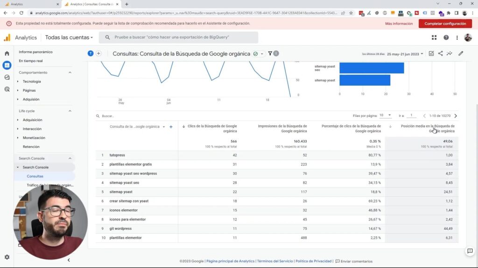This screenshot has width=478, height=268.
Task: Open En tiempo real report
Action: tap(31, 61)
